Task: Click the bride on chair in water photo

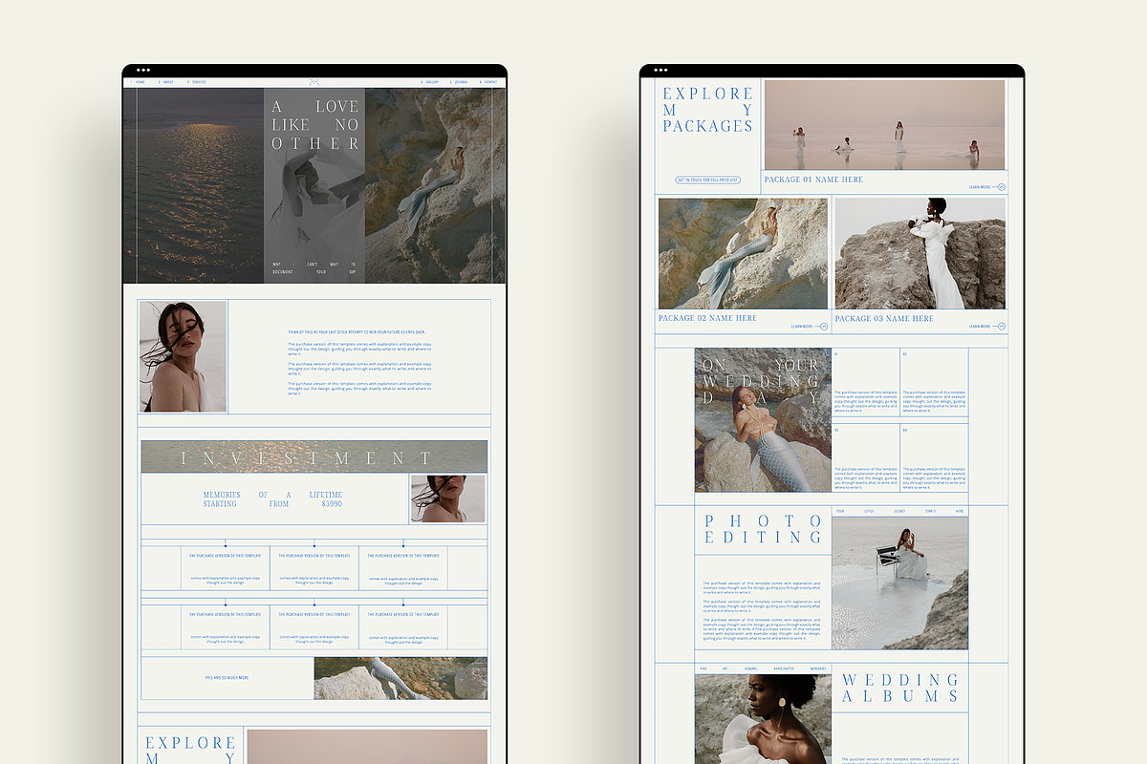Action: 899,584
